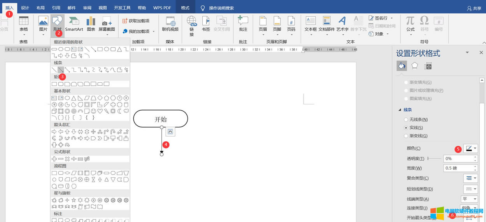Open the 图片 picture insert tool

click(x=43, y=23)
